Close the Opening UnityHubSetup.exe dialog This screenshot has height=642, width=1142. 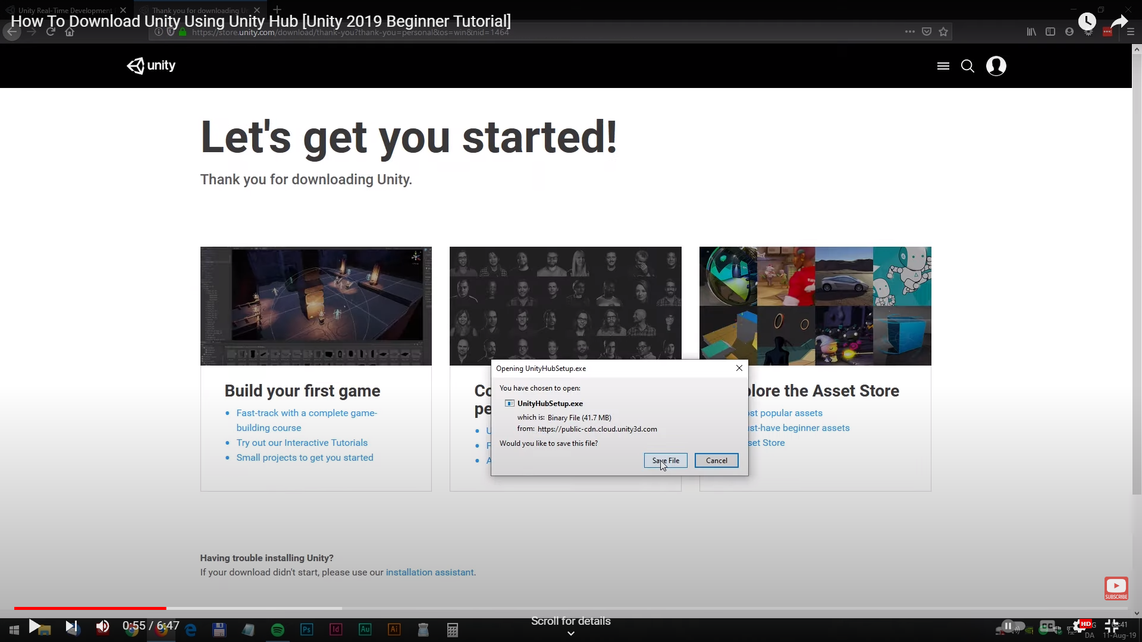(x=739, y=368)
